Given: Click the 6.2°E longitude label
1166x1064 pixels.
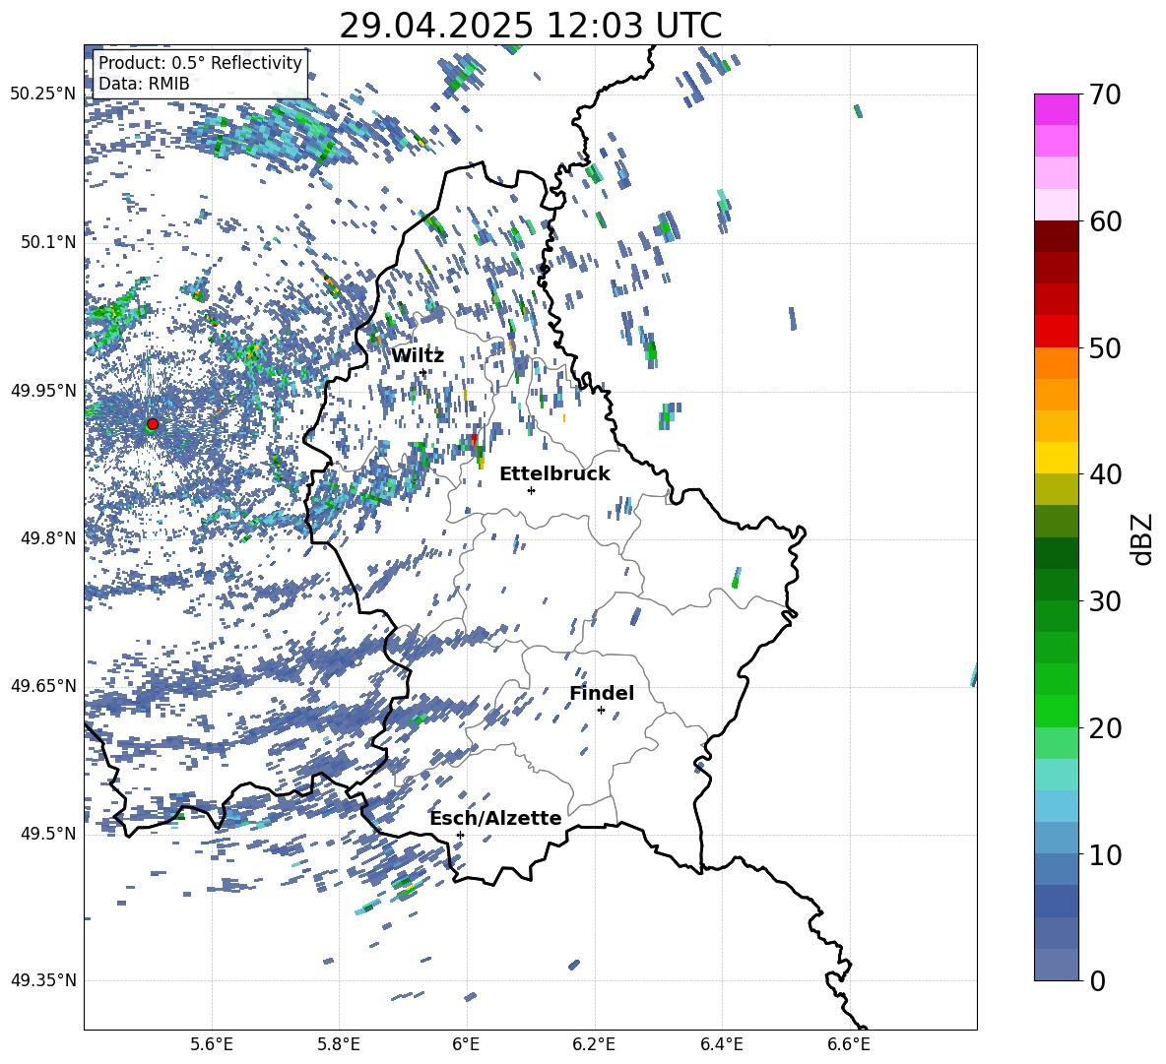Looking at the screenshot, I should 594,1044.
